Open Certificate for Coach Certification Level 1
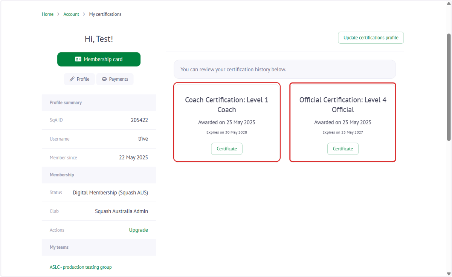452x277 pixels. pyautogui.click(x=227, y=149)
